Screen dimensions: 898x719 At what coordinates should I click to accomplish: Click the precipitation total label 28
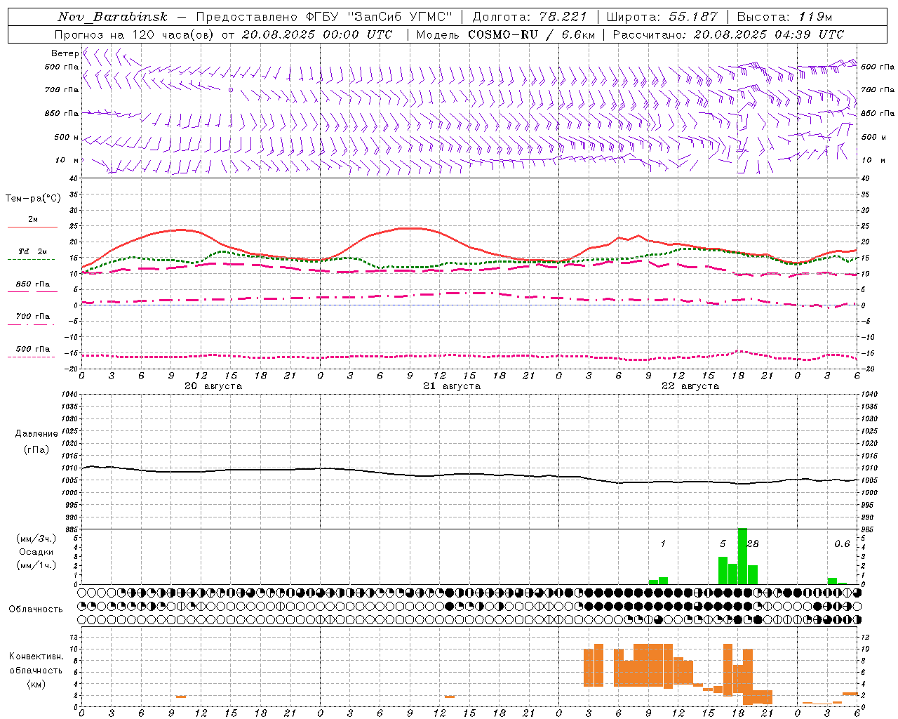753,544
